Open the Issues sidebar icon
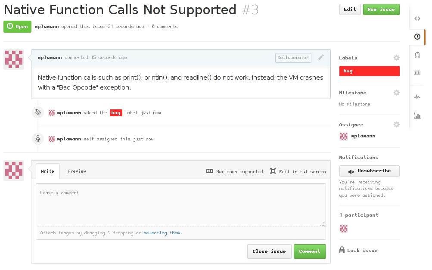Viewport: 432px width, 270px height. pos(417,37)
